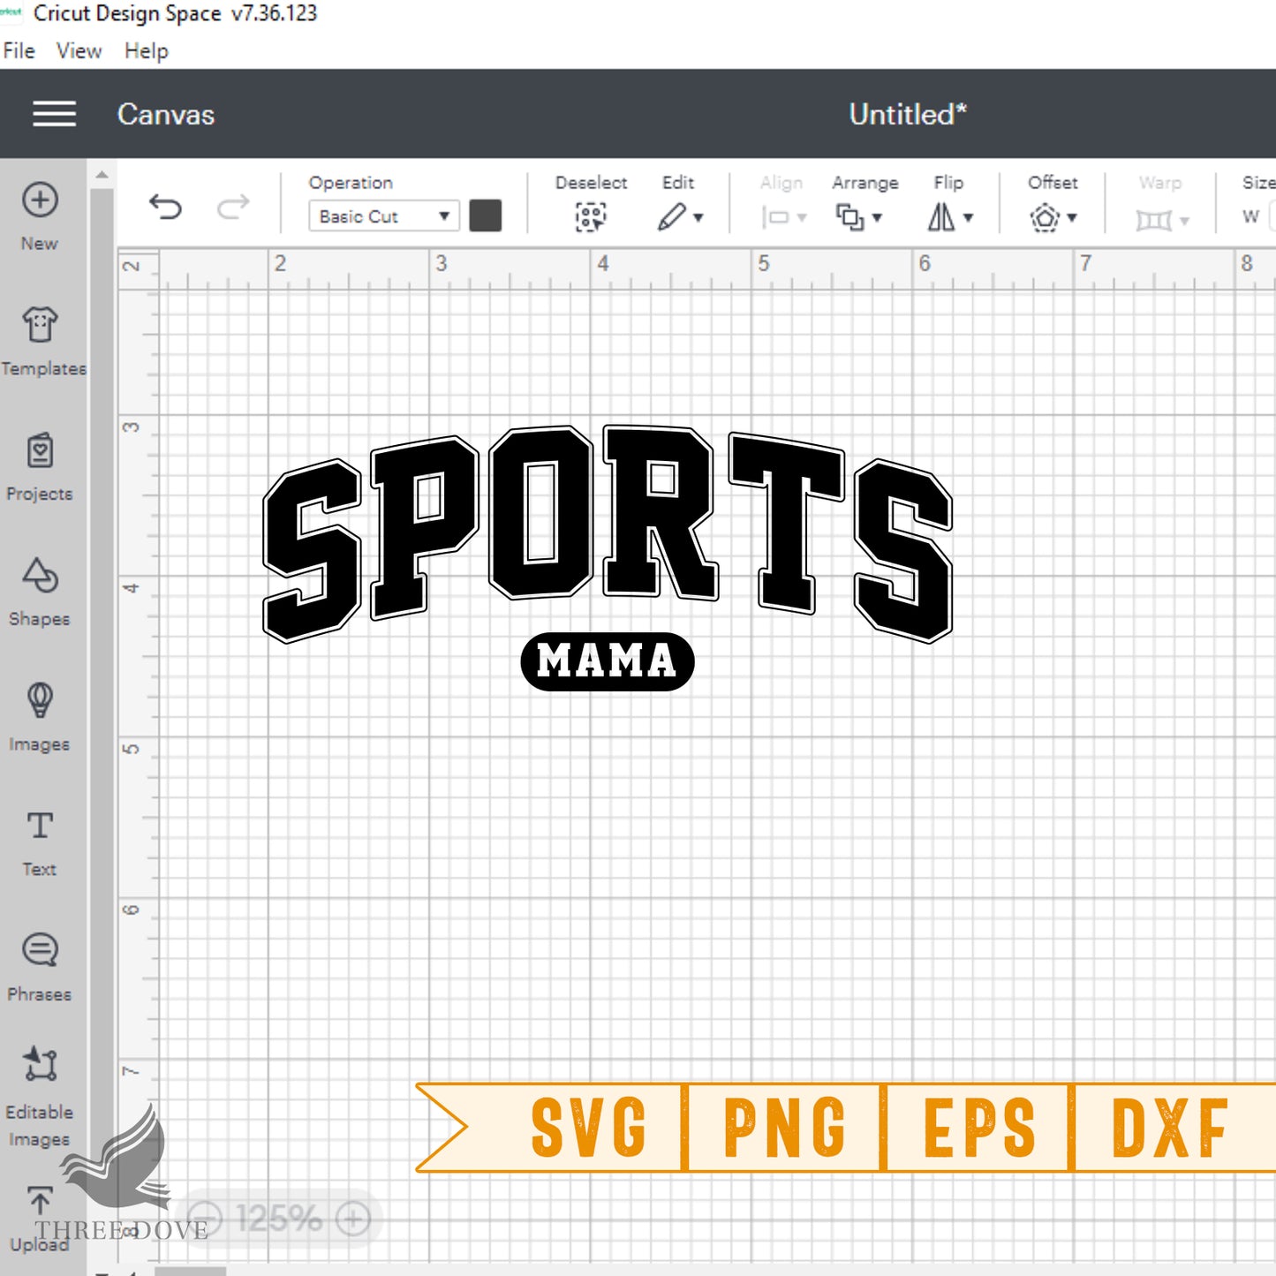This screenshot has height=1276, width=1276.
Task: Click the Align icon
Action: [x=775, y=217]
